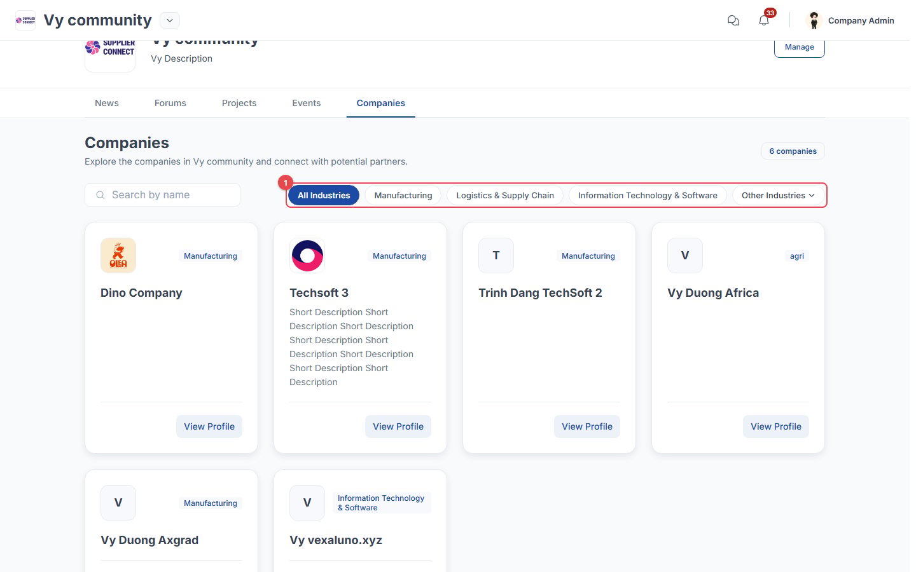Focus the Search by name field
Screen dimensions: 916x572
[x=162, y=195]
